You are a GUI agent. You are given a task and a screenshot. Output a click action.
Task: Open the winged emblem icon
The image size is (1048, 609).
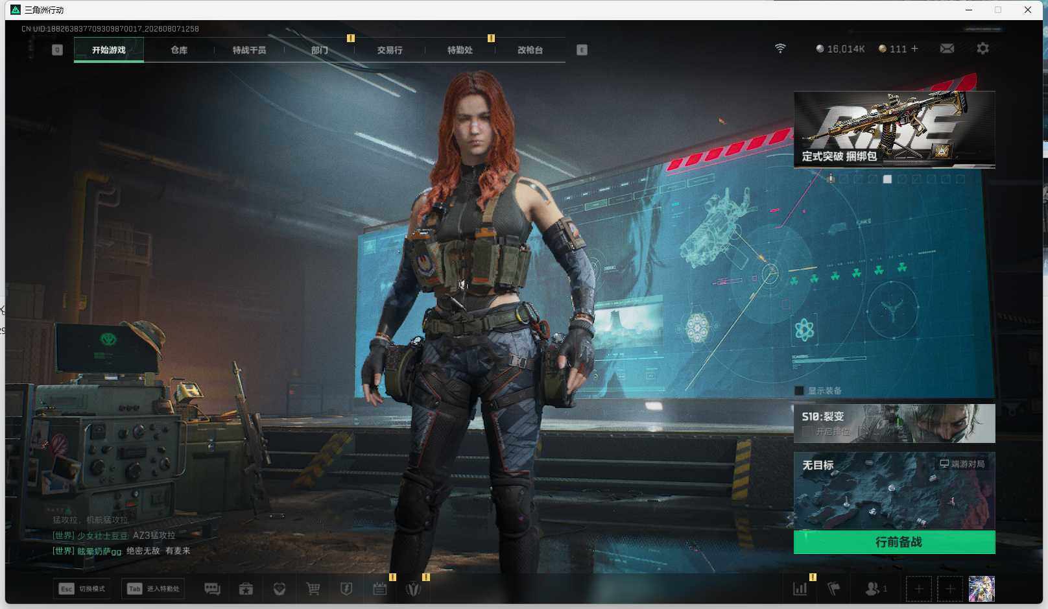click(x=414, y=589)
